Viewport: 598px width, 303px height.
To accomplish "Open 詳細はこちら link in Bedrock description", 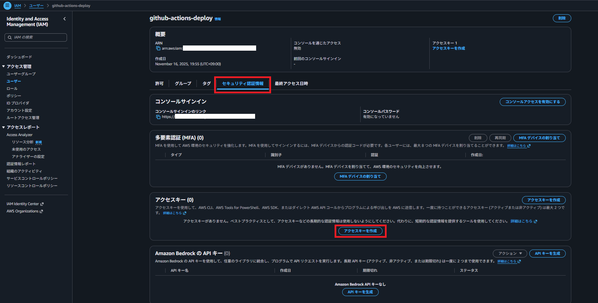I will pyautogui.click(x=509, y=261).
